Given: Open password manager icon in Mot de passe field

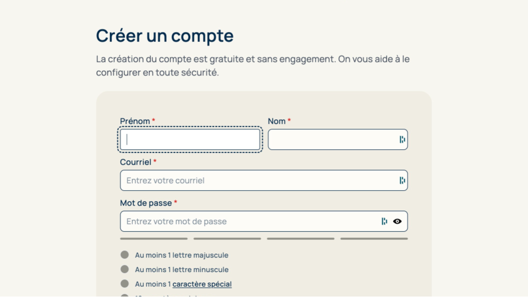Looking at the screenshot, I should 384,222.
